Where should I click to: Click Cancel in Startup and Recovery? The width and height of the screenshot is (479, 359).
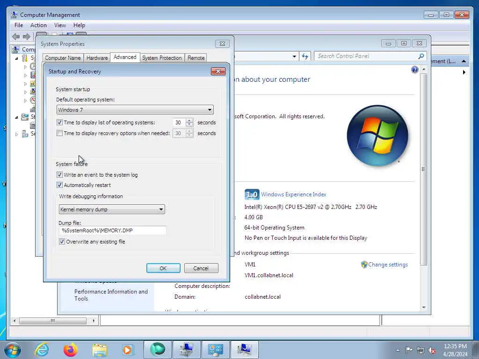[x=201, y=268]
